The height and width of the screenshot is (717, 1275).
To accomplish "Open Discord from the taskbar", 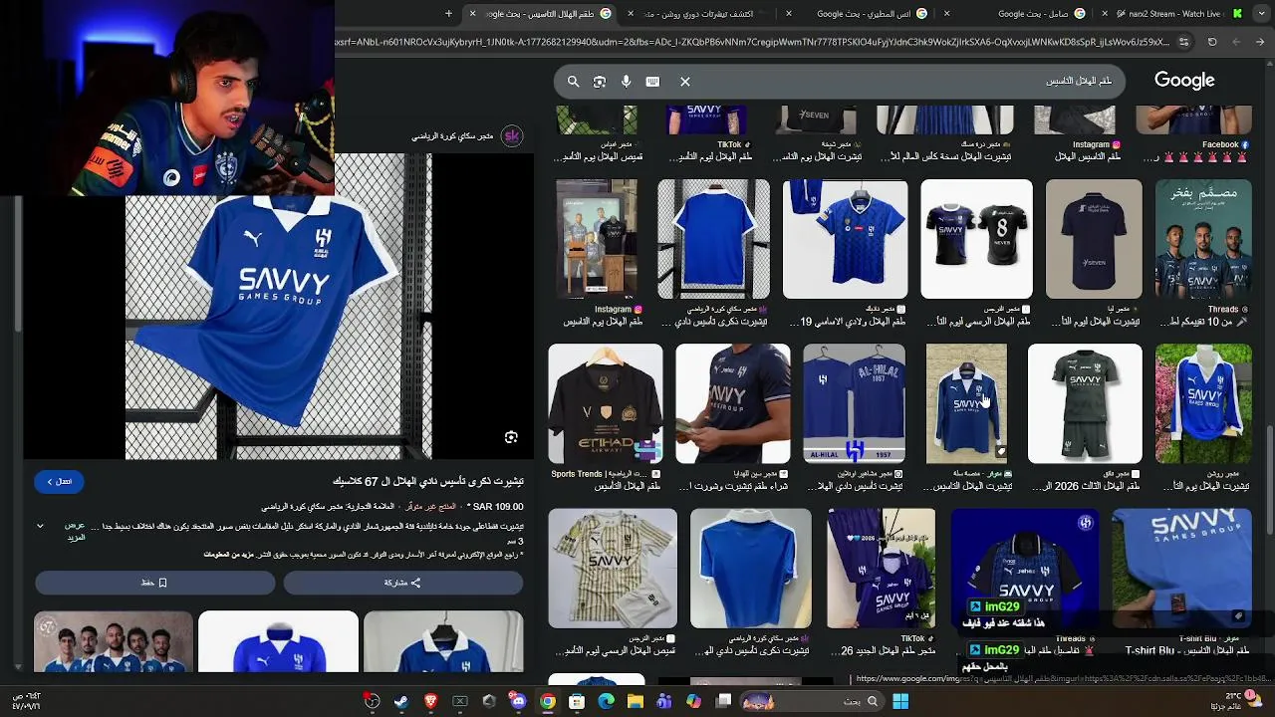I will tap(518, 701).
